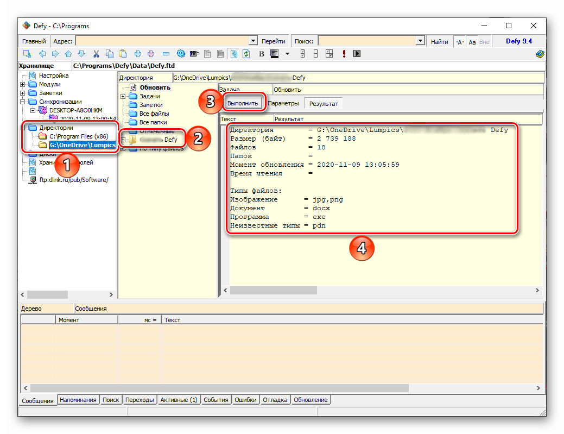Viewport: 564px width, 434px height.
Task: Click the Bold B toolbar icon
Action: [261, 54]
